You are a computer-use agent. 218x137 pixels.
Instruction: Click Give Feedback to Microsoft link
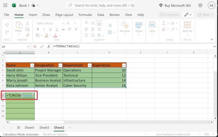[173, 135]
